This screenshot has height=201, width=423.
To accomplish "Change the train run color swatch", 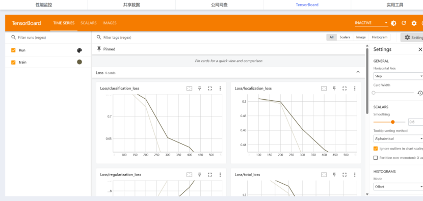I will 80,62.
